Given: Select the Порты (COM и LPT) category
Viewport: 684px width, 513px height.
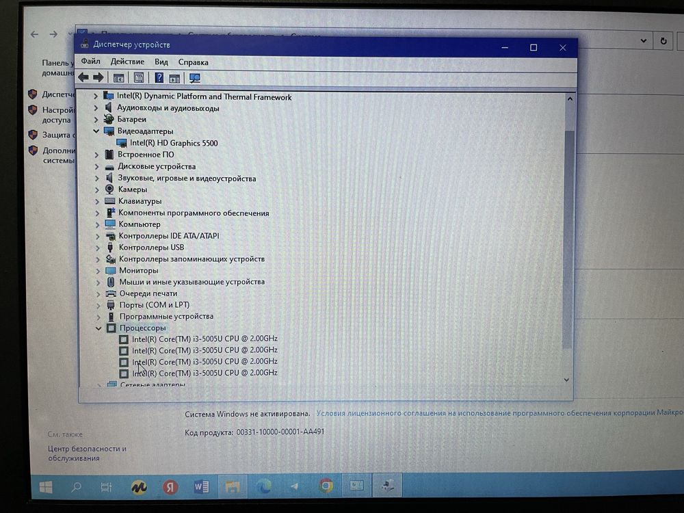Looking at the screenshot, I should pyautogui.click(x=155, y=305).
